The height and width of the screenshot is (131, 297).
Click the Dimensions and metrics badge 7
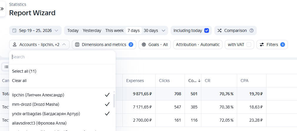(x=131, y=45)
